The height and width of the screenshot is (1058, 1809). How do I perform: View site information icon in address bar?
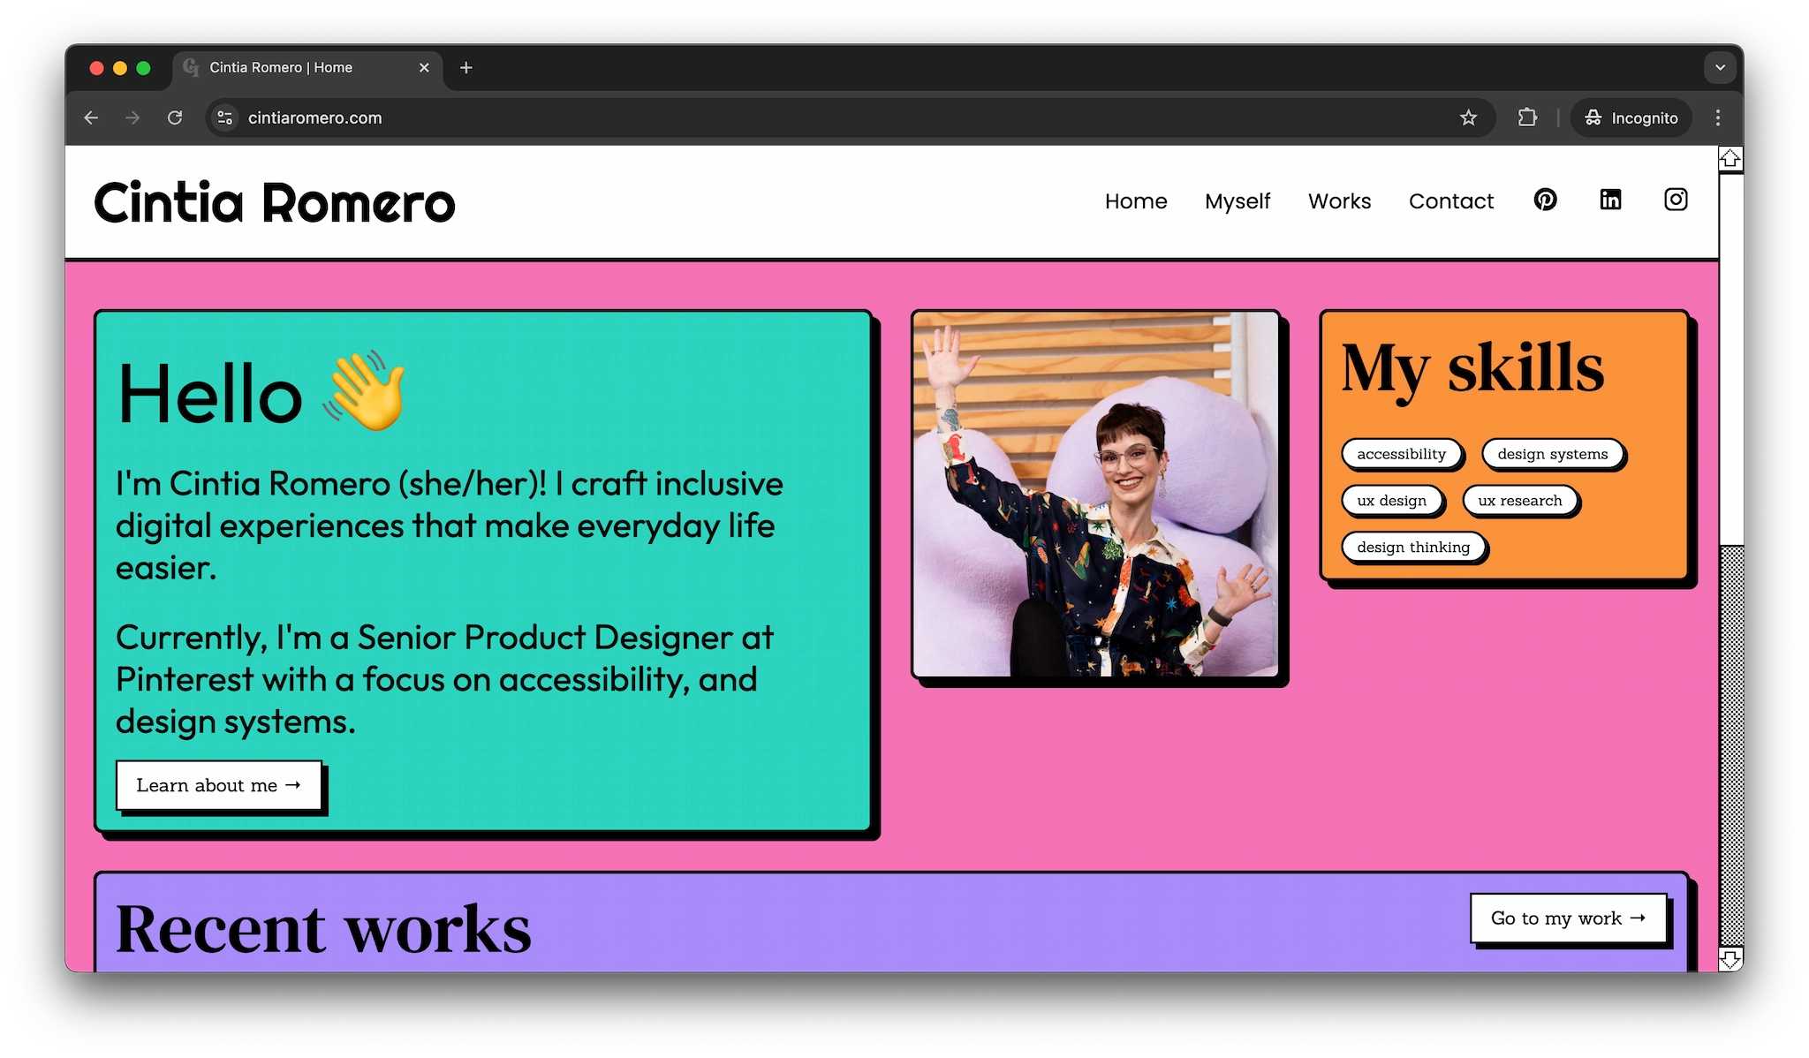click(x=225, y=117)
